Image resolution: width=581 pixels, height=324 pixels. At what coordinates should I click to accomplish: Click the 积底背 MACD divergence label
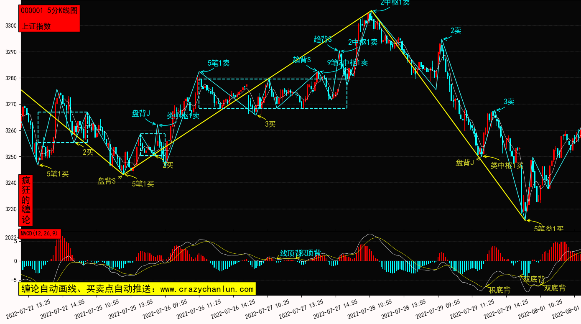point(499,290)
